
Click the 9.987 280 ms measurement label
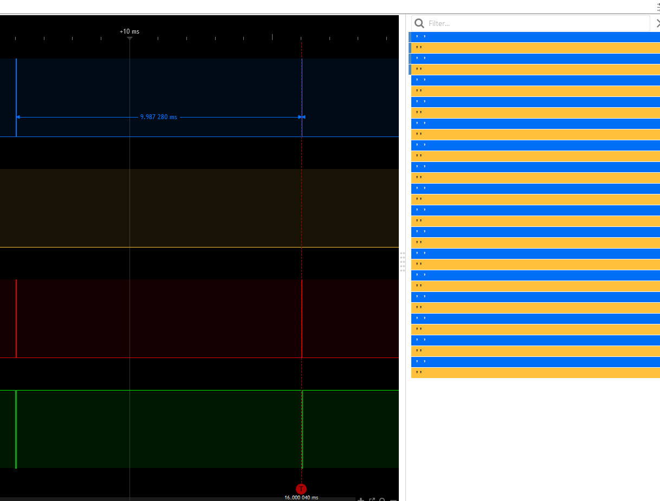pos(158,117)
